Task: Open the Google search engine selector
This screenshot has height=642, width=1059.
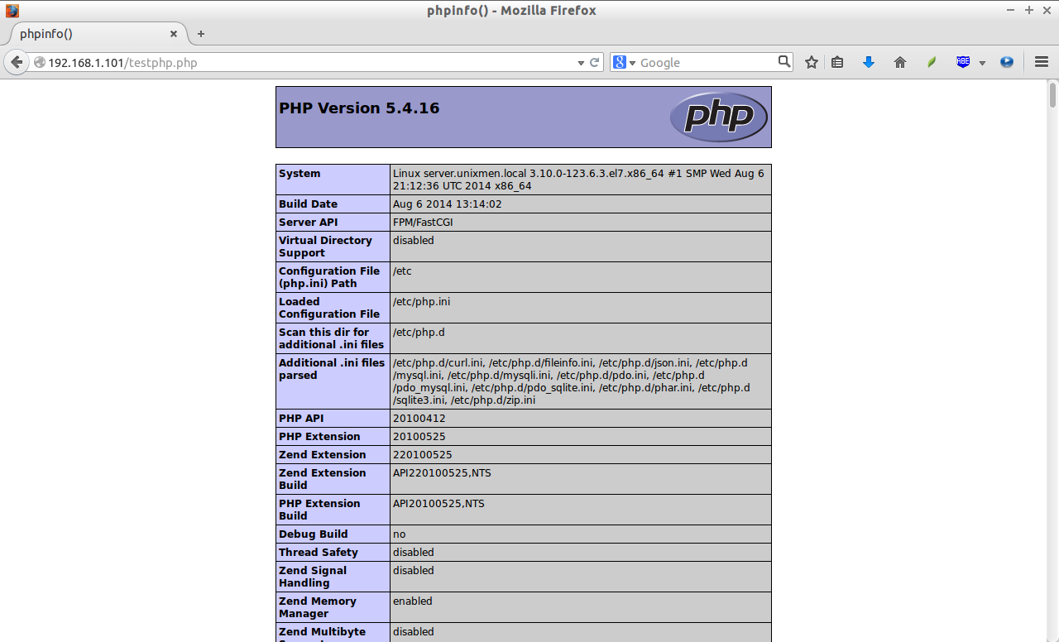Action: click(625, 62)
